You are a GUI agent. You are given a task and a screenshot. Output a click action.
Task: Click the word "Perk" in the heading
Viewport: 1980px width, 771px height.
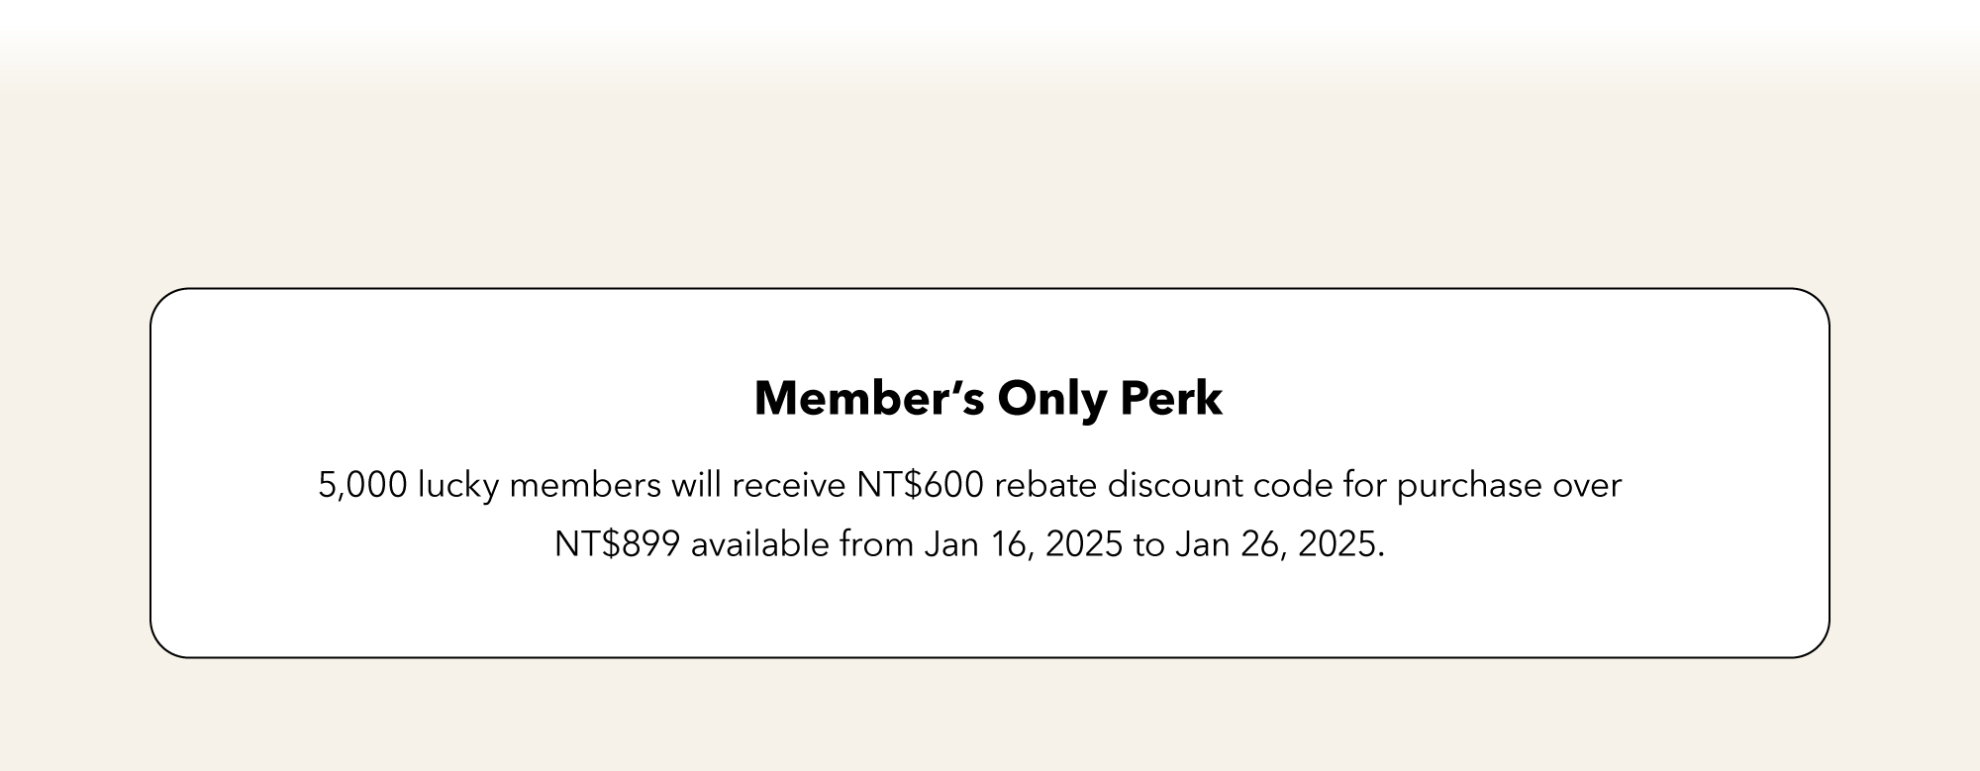pyautogui.click(x=1171, y=399)
